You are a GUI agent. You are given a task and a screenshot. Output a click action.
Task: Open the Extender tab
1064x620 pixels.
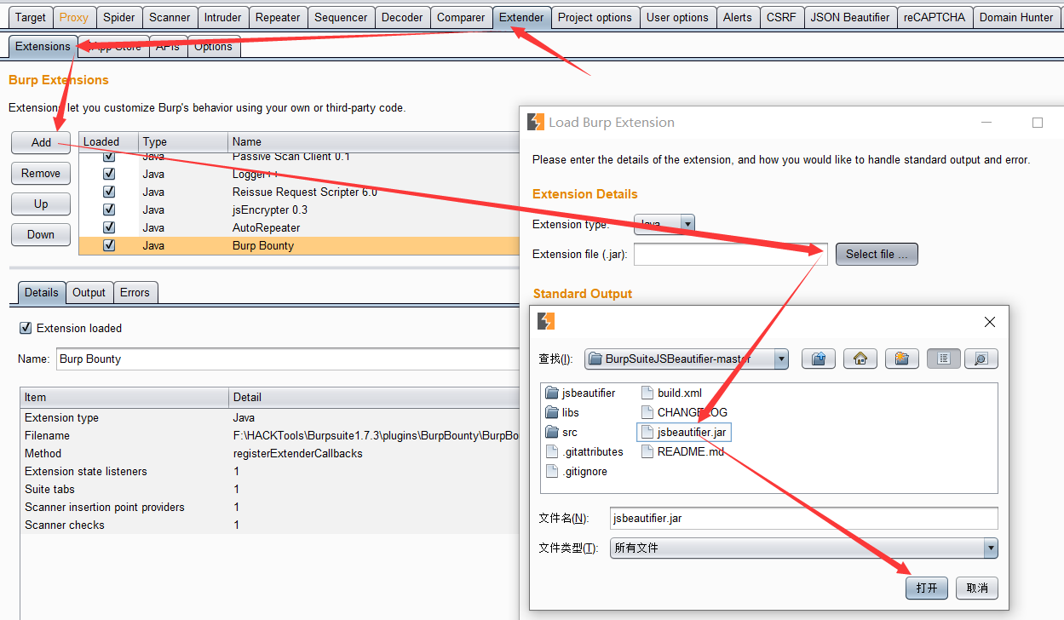click(521, 17)
